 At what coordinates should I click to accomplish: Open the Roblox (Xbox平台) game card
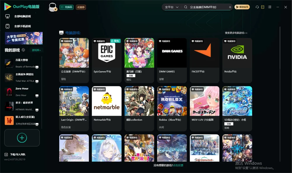pyautogui.click(x=172, y=109)
